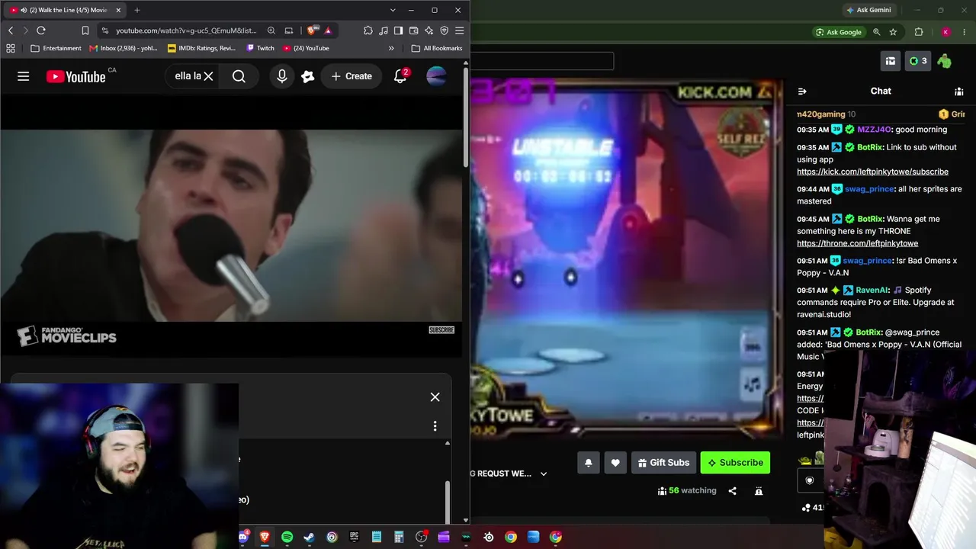Go to the YouTube home logo
The image size is (976, 549).
(x=76, y=76)
